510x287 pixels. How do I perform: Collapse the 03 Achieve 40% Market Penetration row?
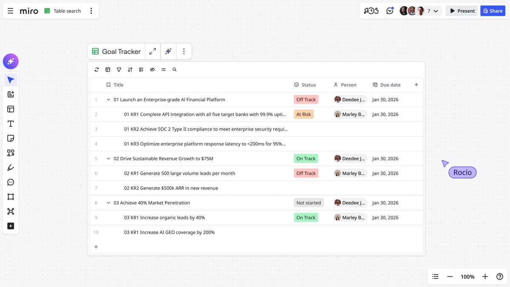108,203
